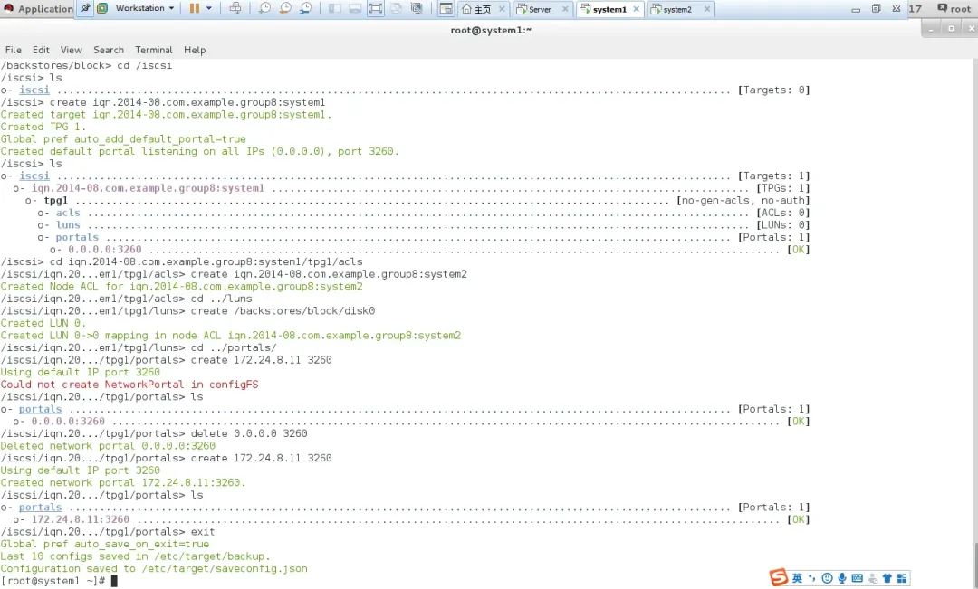The height and width of the screenshot is (589, 978).
Task: Click the Send Ctrl+Alt+Del toolbar icon
Action: [x=235, y=8]
